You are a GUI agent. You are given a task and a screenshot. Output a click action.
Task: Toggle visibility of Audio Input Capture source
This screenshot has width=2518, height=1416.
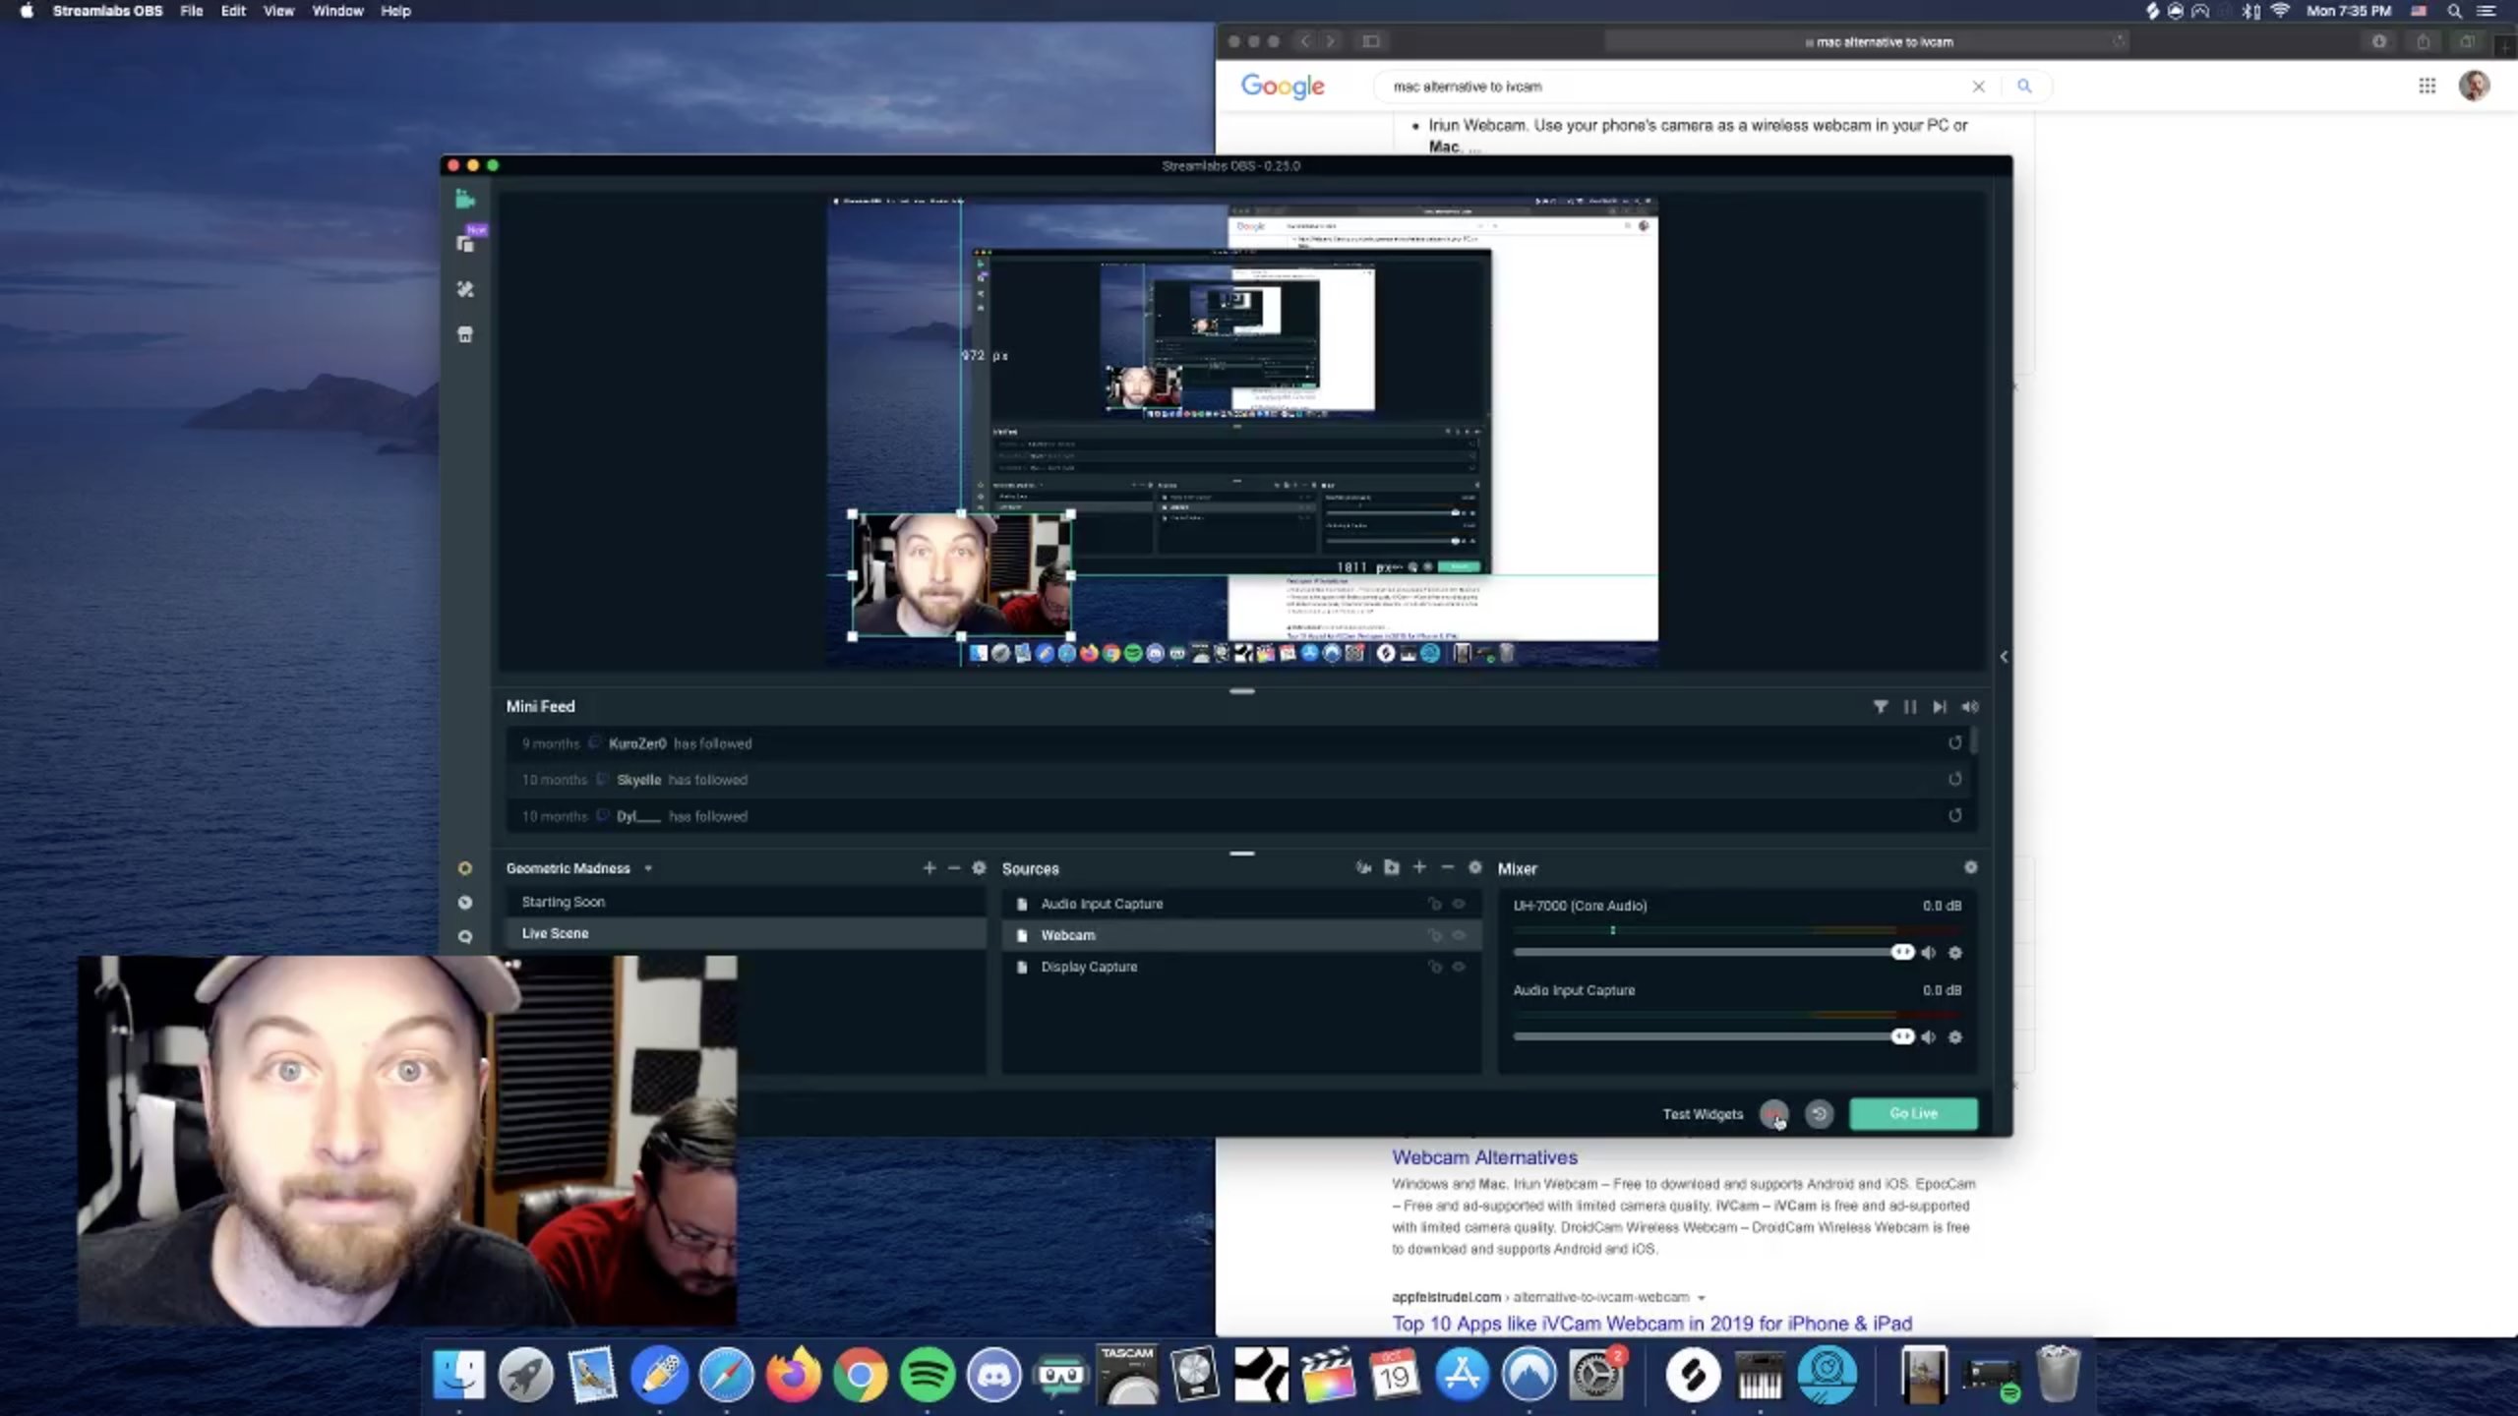pyautogui.click(x=1459, y=904)
